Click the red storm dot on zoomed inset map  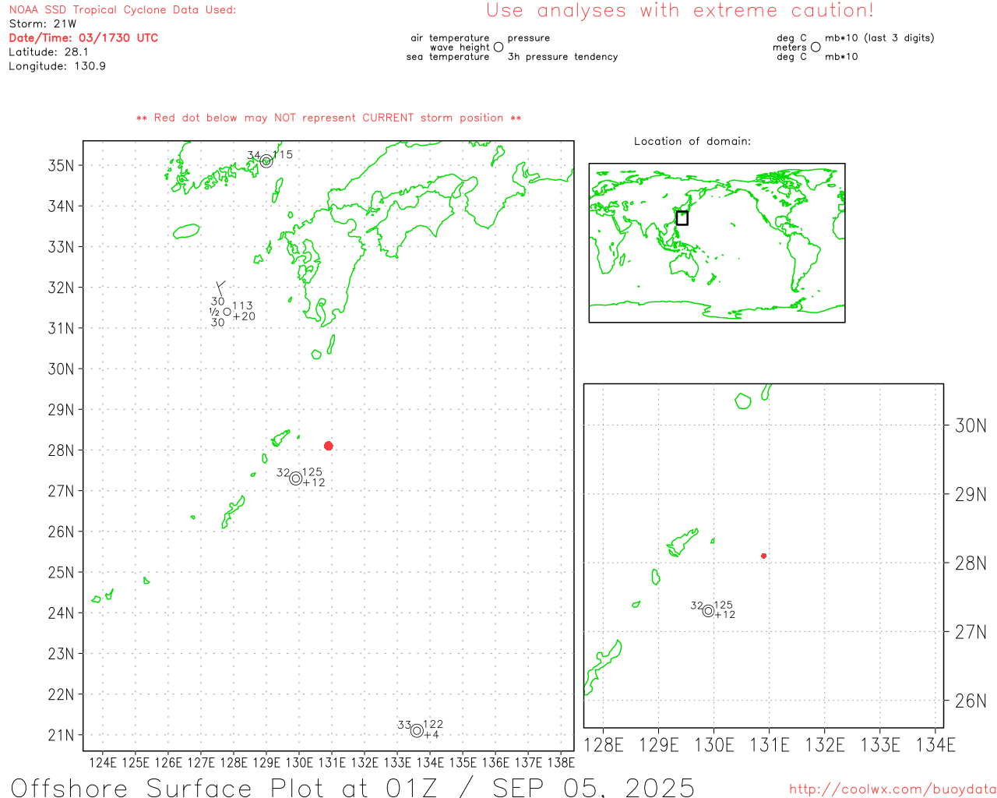(764, 556)
